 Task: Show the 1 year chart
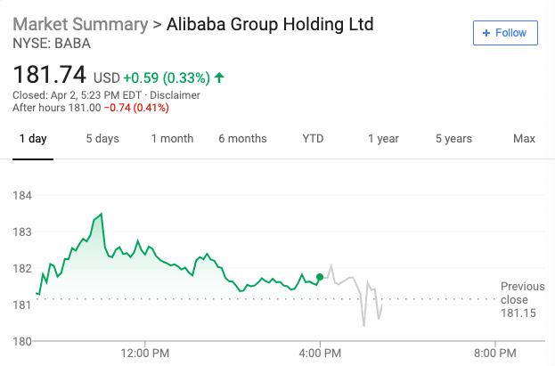coord(383,139)
